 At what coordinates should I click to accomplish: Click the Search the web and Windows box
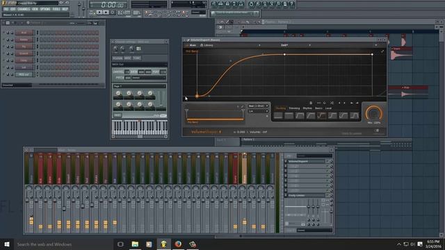64,244
